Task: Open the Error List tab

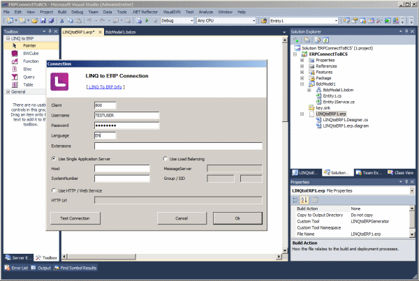Action: 17,268
